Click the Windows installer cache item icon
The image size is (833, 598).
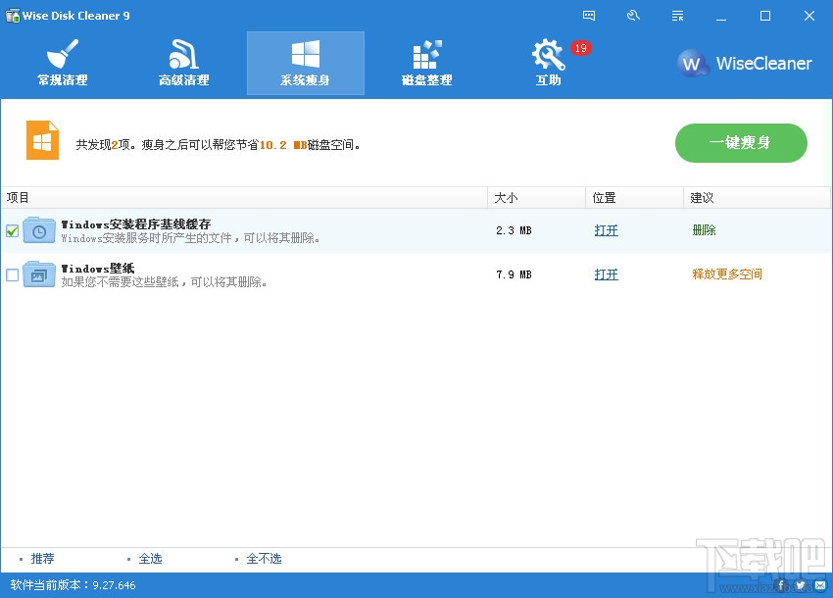[38, 229]
